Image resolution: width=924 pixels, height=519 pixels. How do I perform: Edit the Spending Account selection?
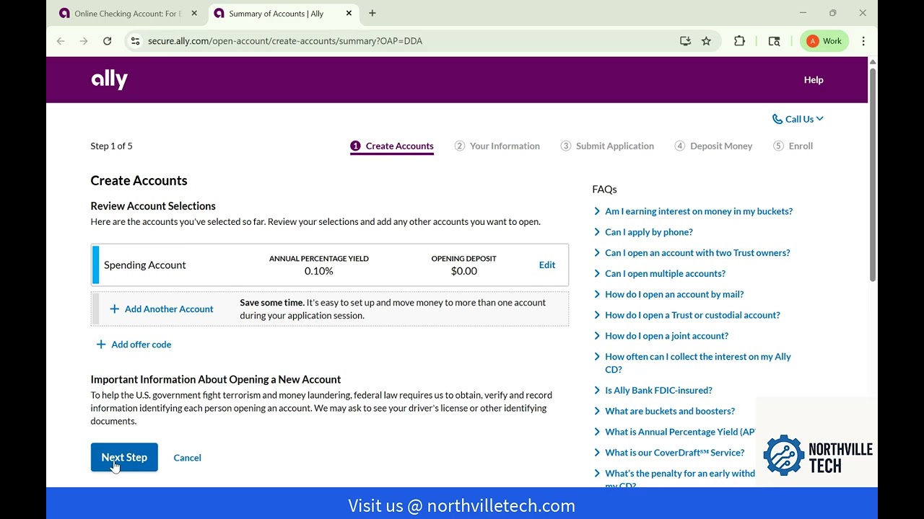(x=547, y=265)
